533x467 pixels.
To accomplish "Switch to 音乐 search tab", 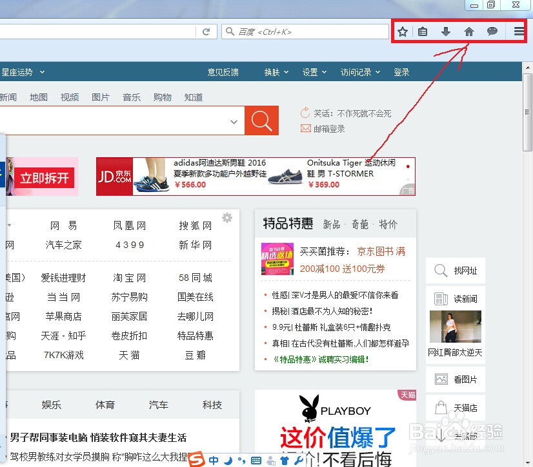I will coord(132,97).
